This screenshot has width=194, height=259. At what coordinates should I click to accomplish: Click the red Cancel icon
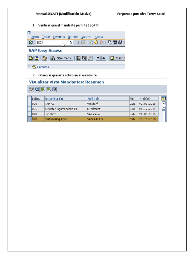102,42
